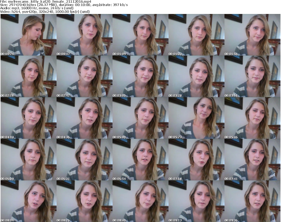The width and height of the screenshot is (281, 222).
Task: Choose the thumbnail labeled 00:07:41
Action: (x=252, y=160)
